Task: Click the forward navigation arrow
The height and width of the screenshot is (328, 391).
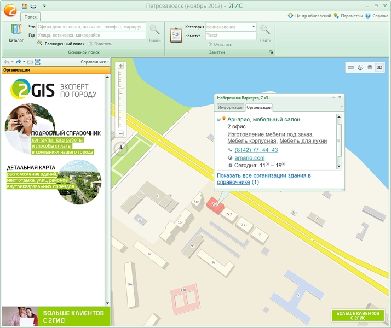Action: pyautogui.click(x=19, y=62)
